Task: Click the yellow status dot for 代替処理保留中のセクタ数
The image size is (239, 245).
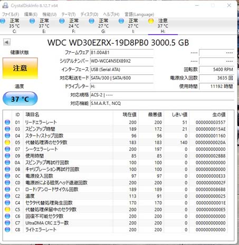Action: pos(7,209)
